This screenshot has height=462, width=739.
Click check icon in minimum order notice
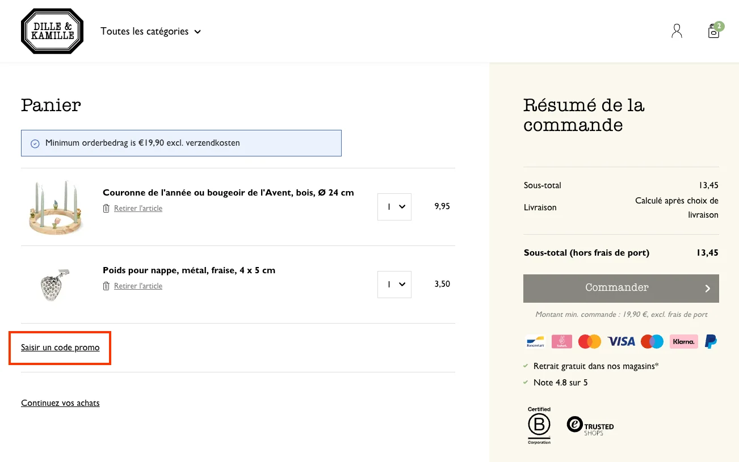coord(35,143)
